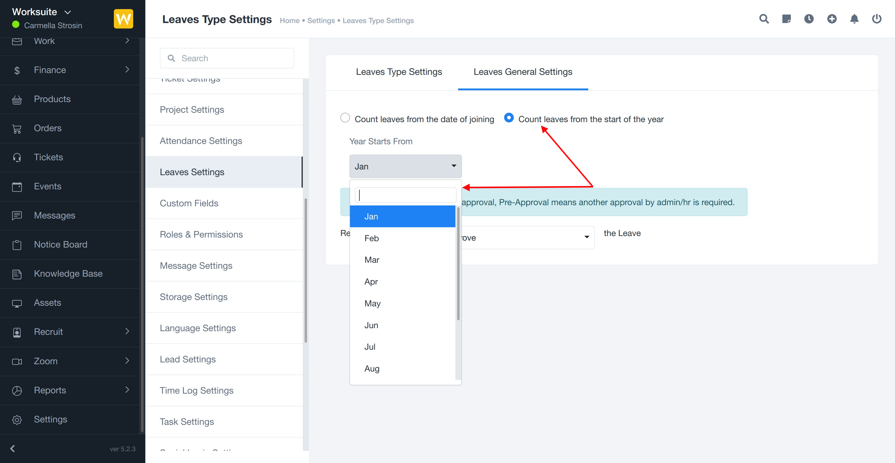Click the Year Starts From Jan dropdown
895x463 pixels.
(405, 166)
